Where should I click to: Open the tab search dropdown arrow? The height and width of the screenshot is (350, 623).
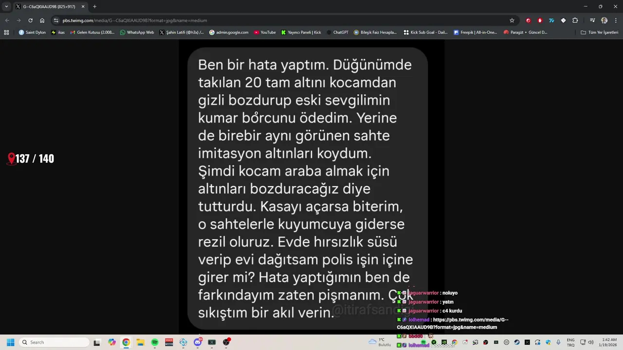(x=6, y=7)
